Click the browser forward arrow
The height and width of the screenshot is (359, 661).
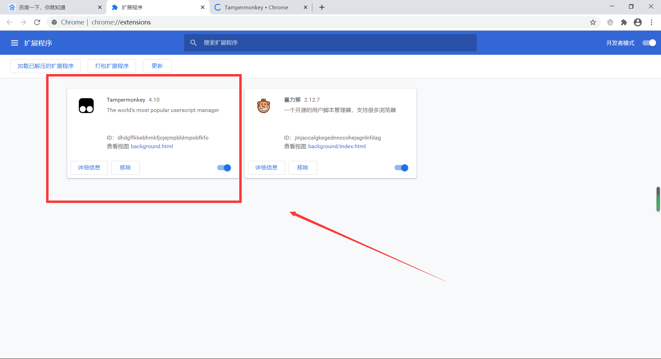23,22
